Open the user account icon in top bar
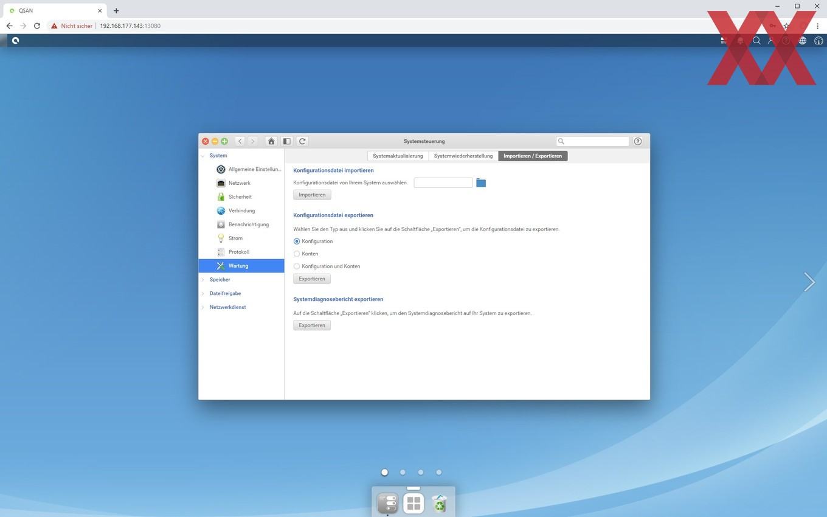The image size is (827, 517). tap(771, 41)
